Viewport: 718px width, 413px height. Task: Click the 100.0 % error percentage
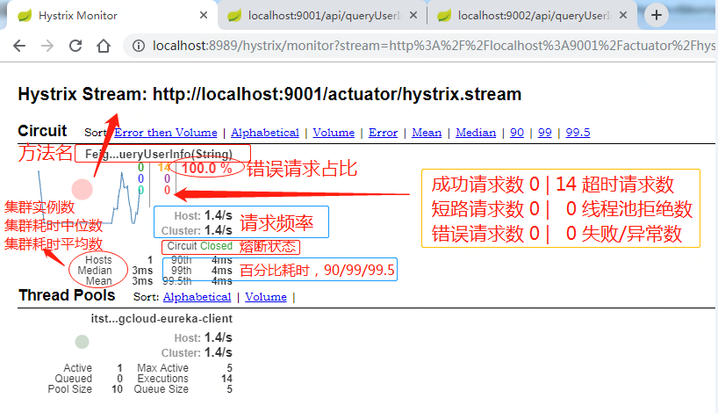[206, 168]
